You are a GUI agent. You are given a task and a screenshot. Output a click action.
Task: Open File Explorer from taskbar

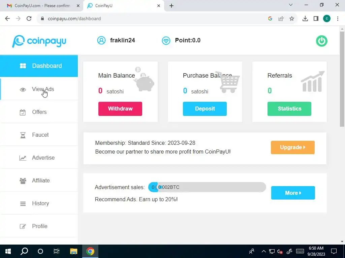(x=74, y=251)
